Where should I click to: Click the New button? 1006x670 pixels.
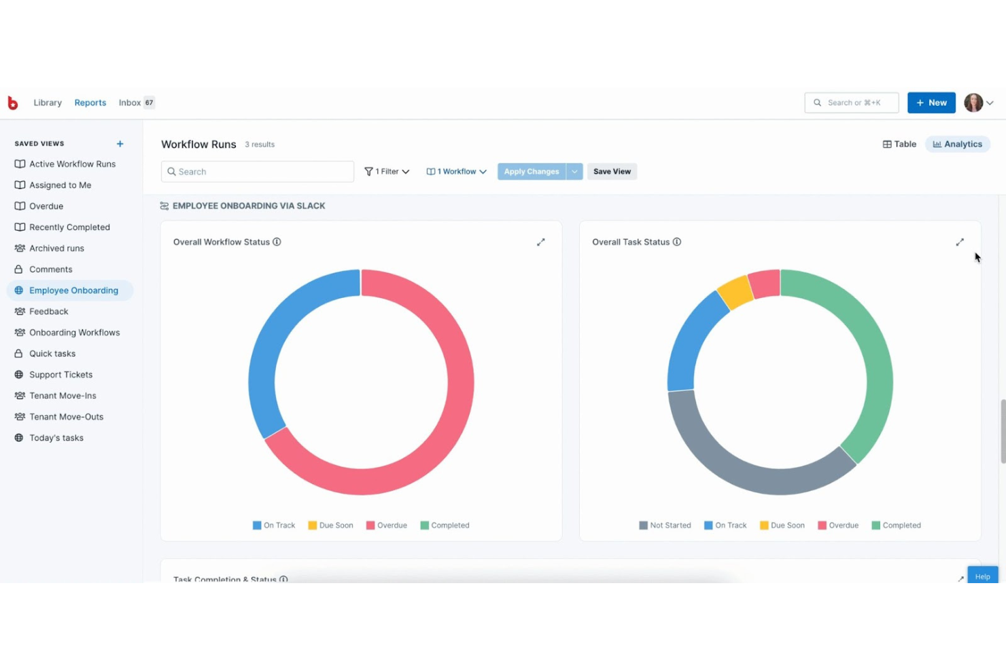coord(931,103)
